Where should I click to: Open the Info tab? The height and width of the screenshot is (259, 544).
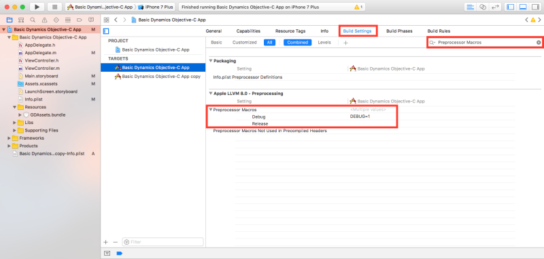tap(324, 31)
